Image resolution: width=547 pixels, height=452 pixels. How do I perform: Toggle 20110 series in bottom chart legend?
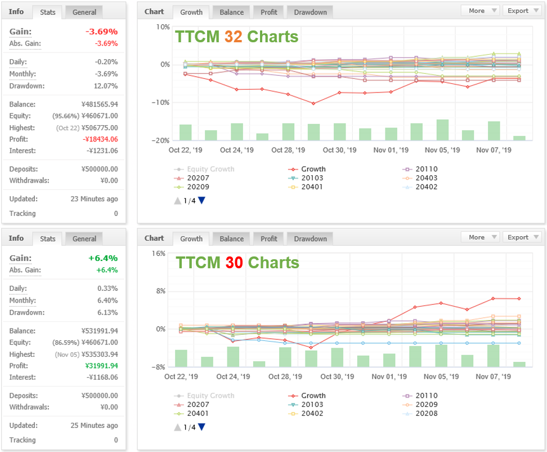click(x=420, y=396)
